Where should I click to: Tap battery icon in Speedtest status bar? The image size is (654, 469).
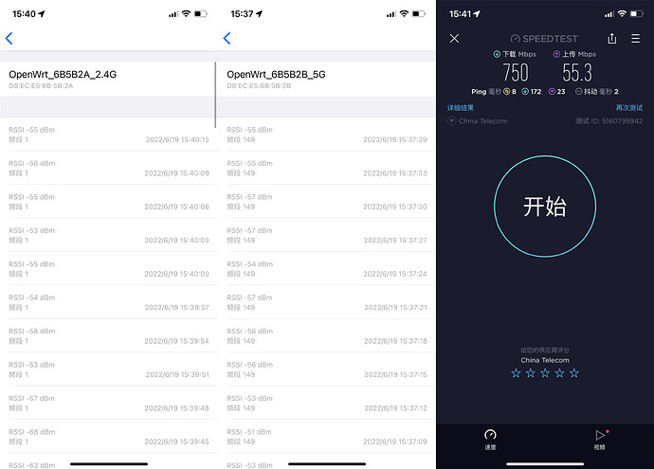click(x=637, y=14)
